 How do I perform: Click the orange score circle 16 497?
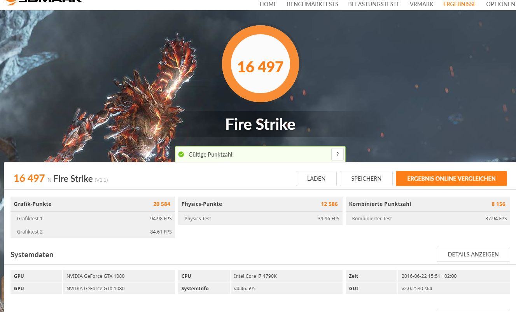click(x=260, y=64)
